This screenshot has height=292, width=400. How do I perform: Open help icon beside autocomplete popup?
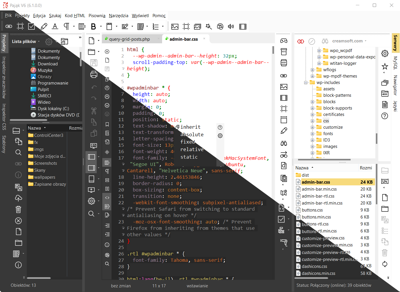[220, 127]
